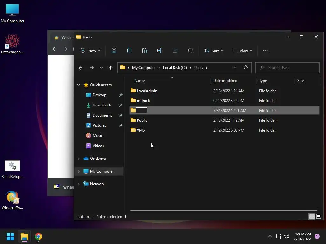Open the Sort dropdown menu

point(213,51)
